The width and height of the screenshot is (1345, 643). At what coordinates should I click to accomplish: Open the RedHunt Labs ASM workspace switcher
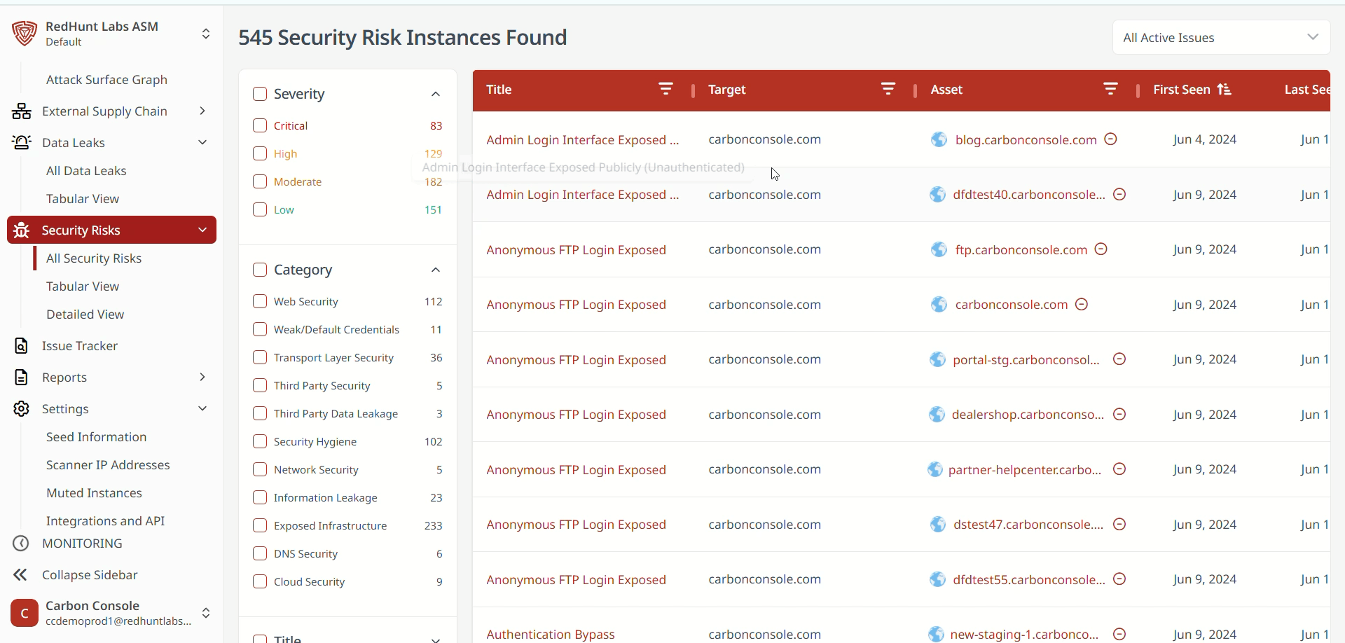tap(206, 34)
